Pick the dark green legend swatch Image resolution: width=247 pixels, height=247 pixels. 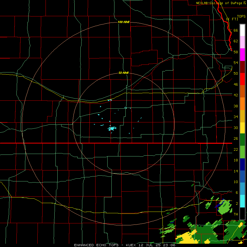(x=242, y=140)
